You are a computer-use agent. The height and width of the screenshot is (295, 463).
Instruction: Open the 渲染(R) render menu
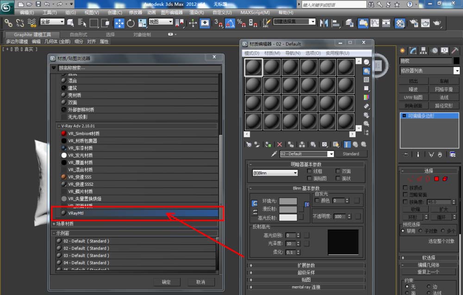pos(196,13)
